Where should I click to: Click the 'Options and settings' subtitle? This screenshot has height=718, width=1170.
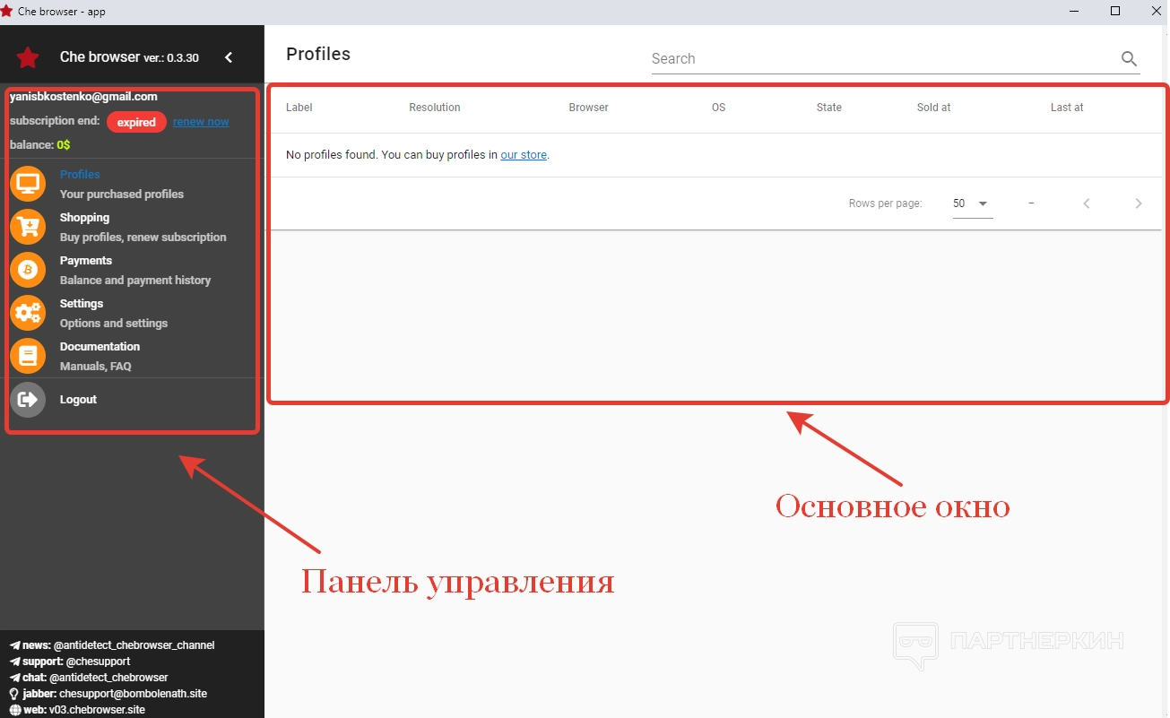tap(114, 324)
